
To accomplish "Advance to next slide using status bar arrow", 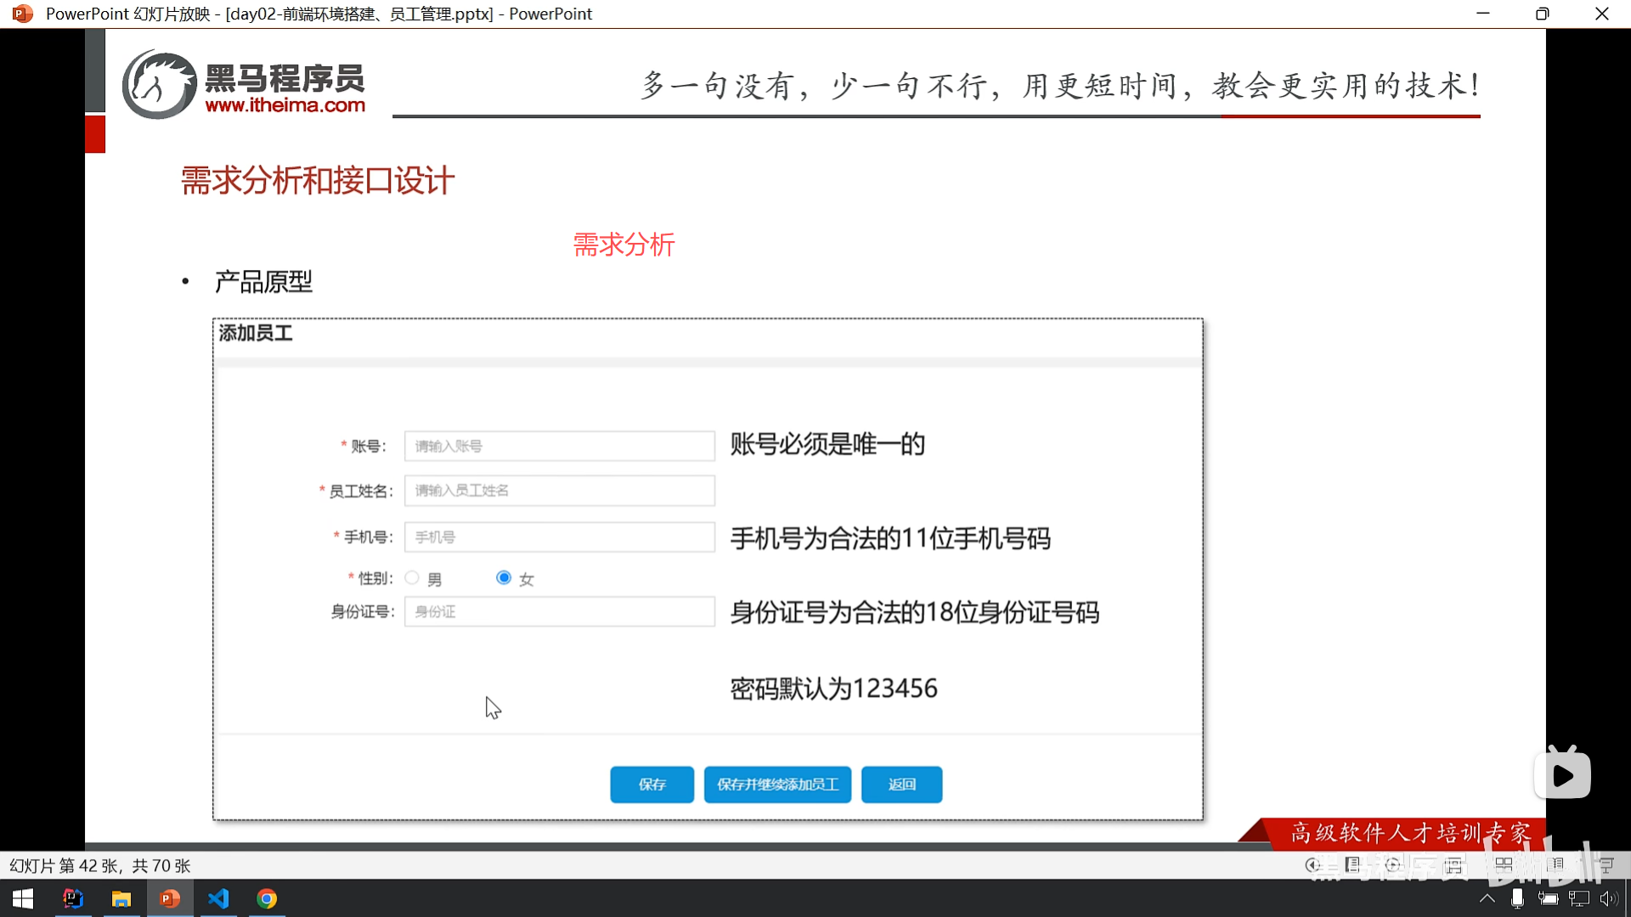I will (x=1392, y=865).
